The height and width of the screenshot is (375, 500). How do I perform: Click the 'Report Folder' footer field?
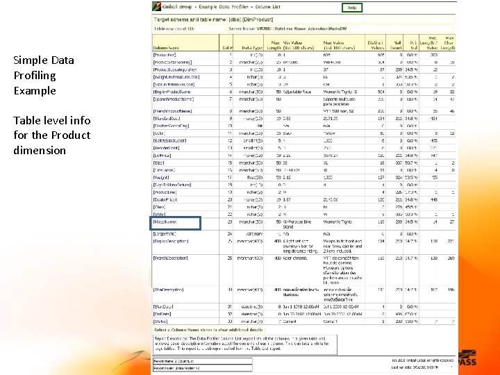point(203,368)
